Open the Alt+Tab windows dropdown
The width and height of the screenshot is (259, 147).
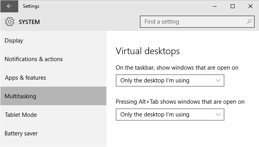(170, 115)
